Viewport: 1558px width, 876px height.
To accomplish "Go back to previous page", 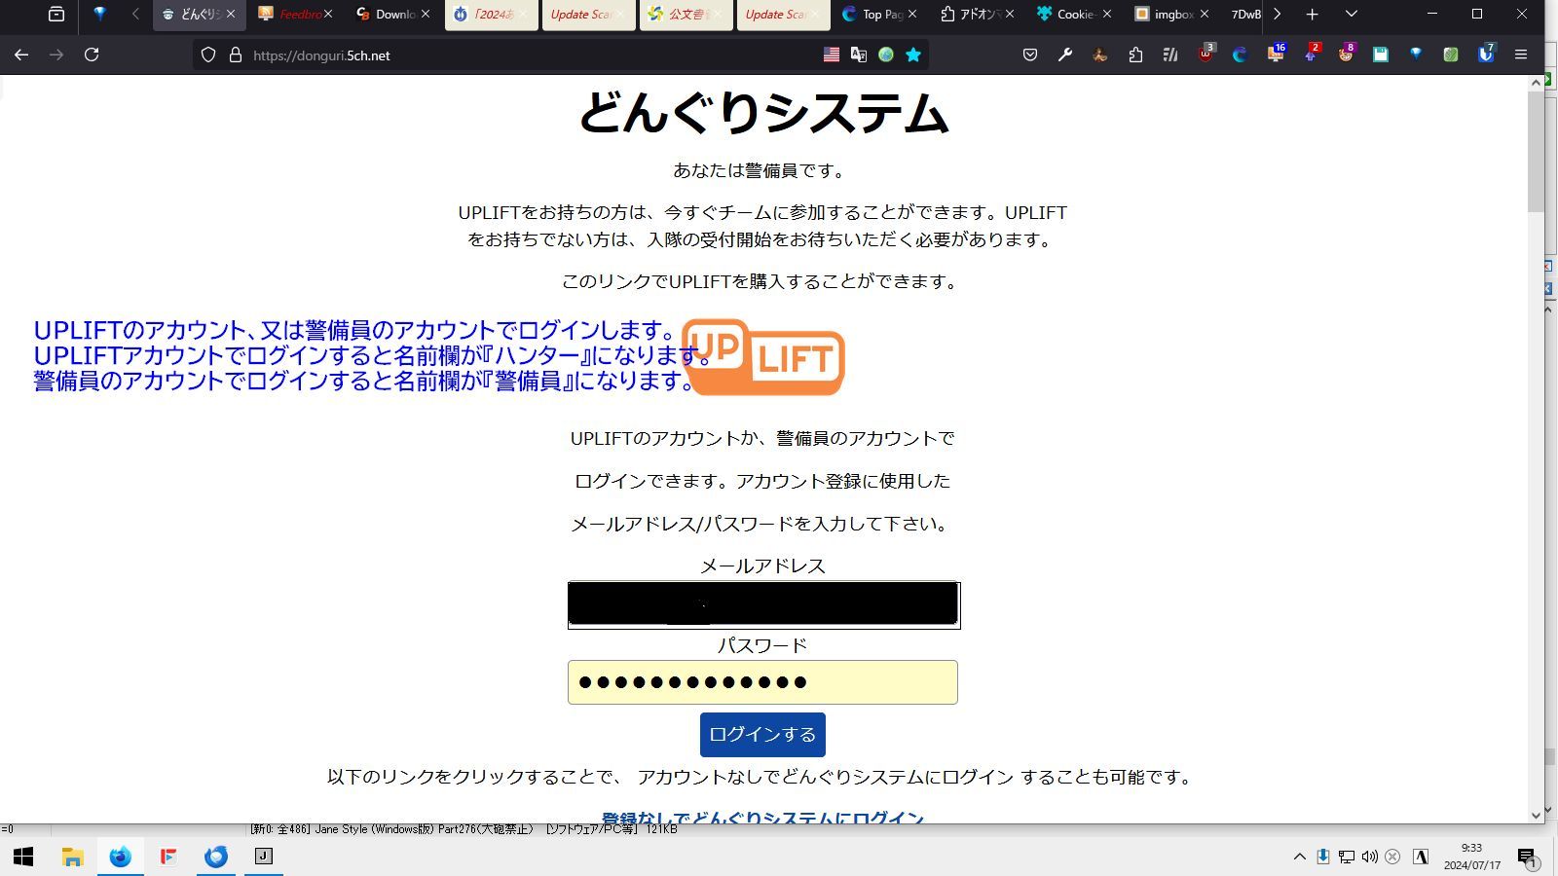I will coord(21,55).
